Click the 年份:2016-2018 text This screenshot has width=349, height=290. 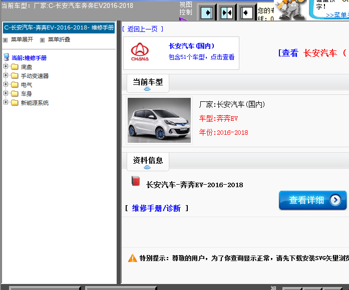223,132
